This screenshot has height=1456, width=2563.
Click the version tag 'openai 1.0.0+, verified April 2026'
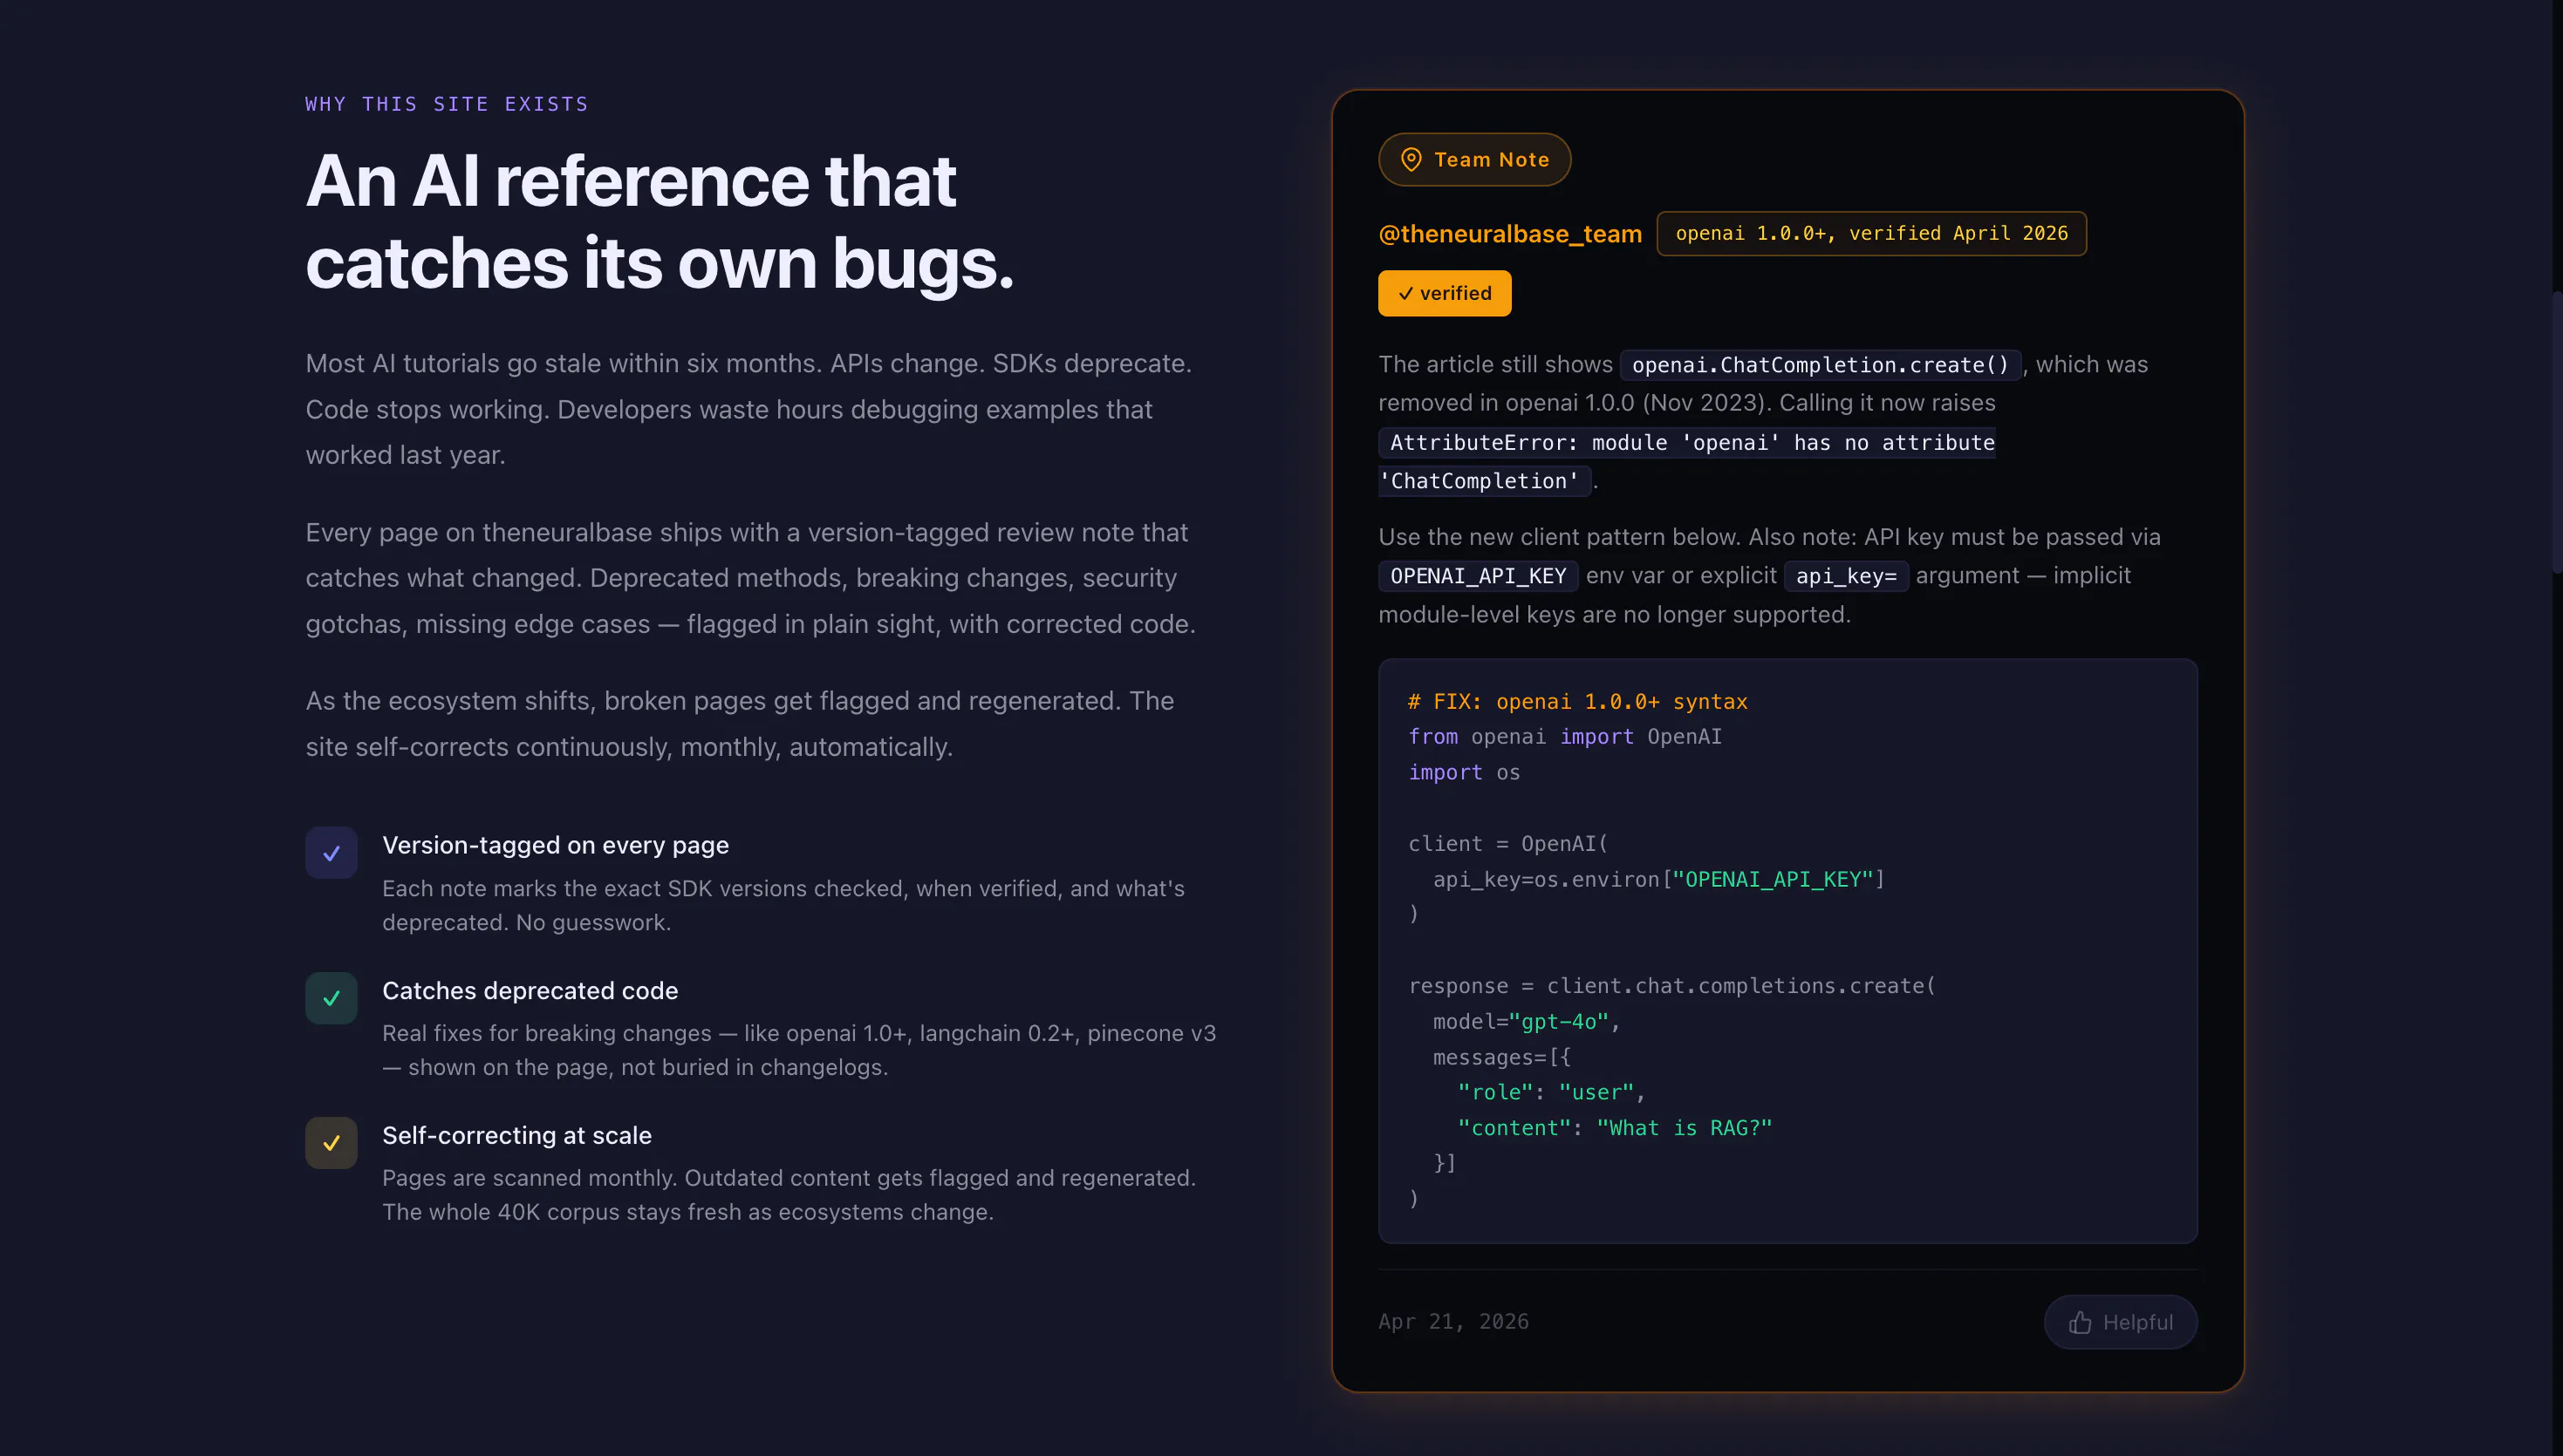tap(1870, 233)
